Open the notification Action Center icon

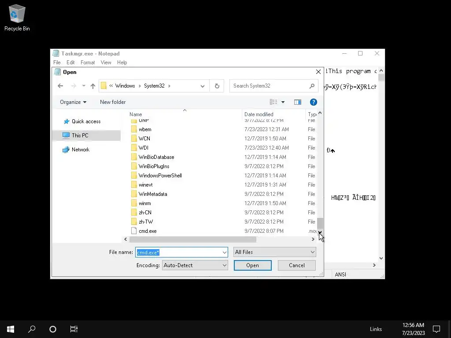click(x=436, y=329)
